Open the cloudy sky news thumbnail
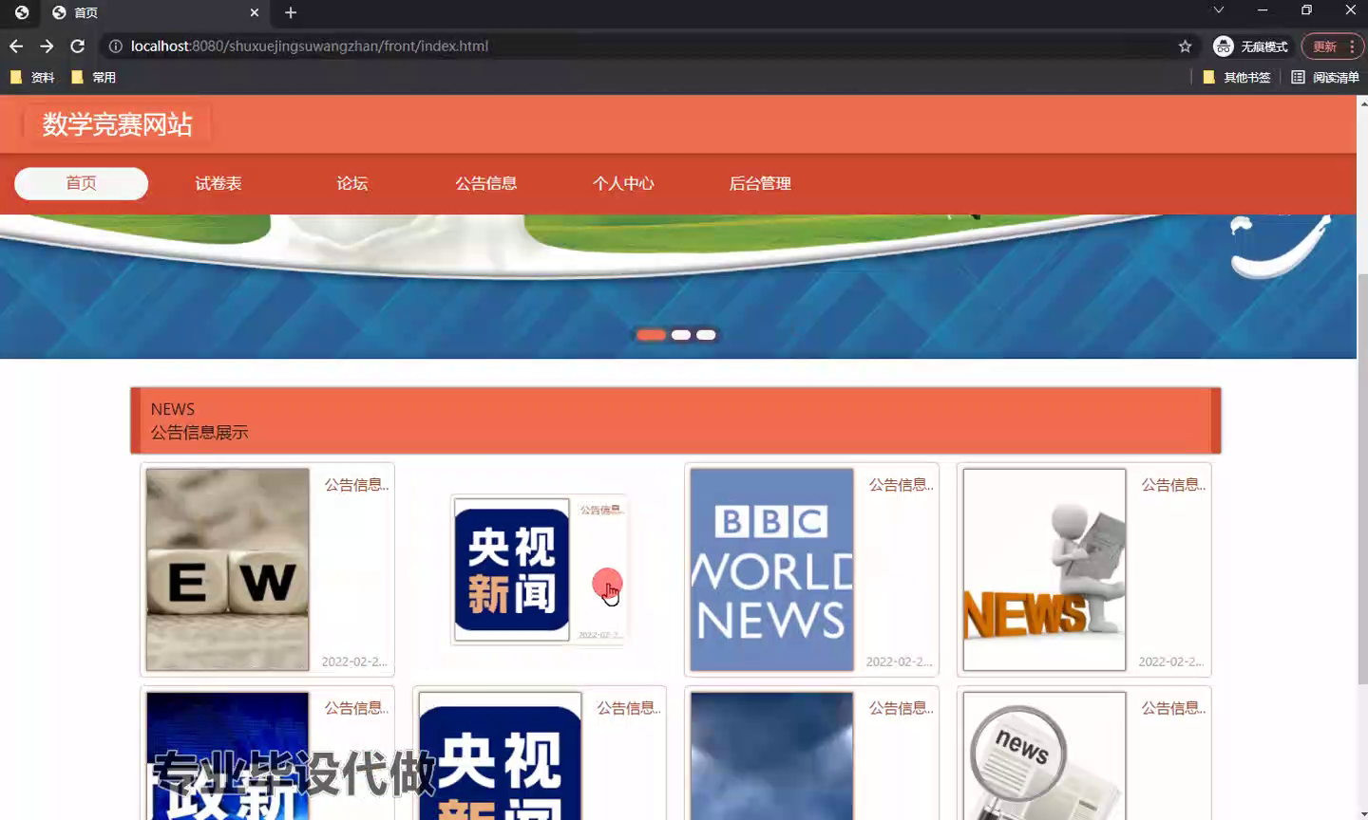The width and height of the screenshot is (1368, 820). pos(771,755)
